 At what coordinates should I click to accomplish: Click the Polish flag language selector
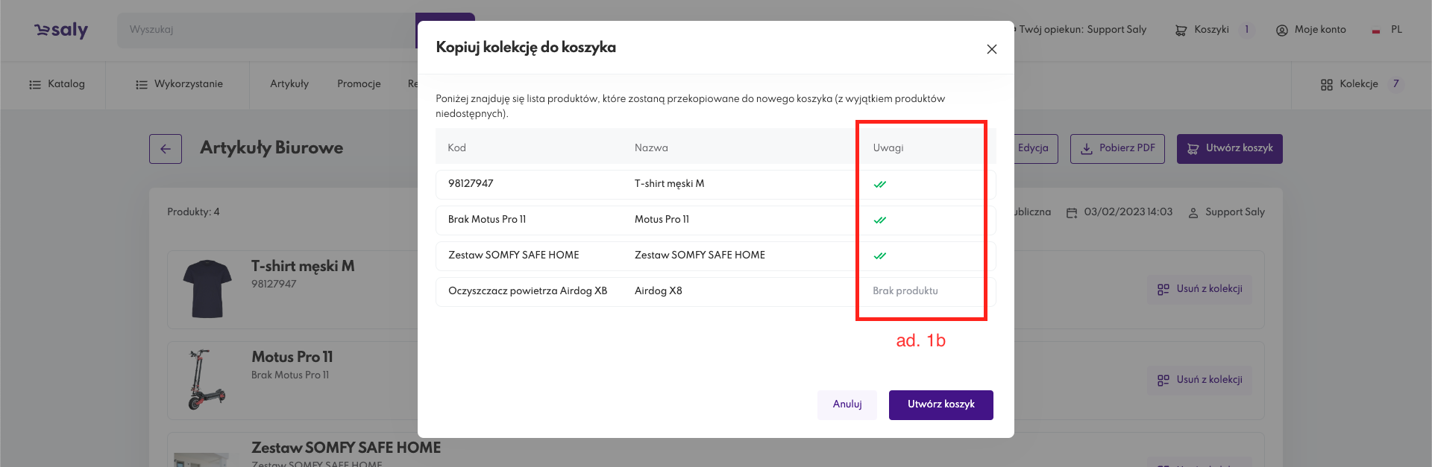pyautogui.click(x=1376, y=31)
